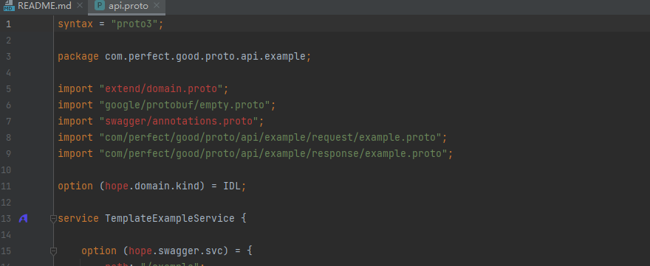Click the package name com.perfect.good.proto.api.example
This screenshot has width=650, height=266.
205,57
